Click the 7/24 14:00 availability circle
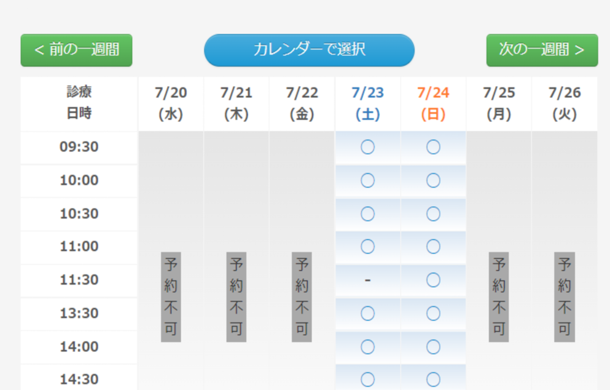 tap(433, 347)
